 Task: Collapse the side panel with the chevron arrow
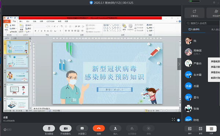(179, 64)
